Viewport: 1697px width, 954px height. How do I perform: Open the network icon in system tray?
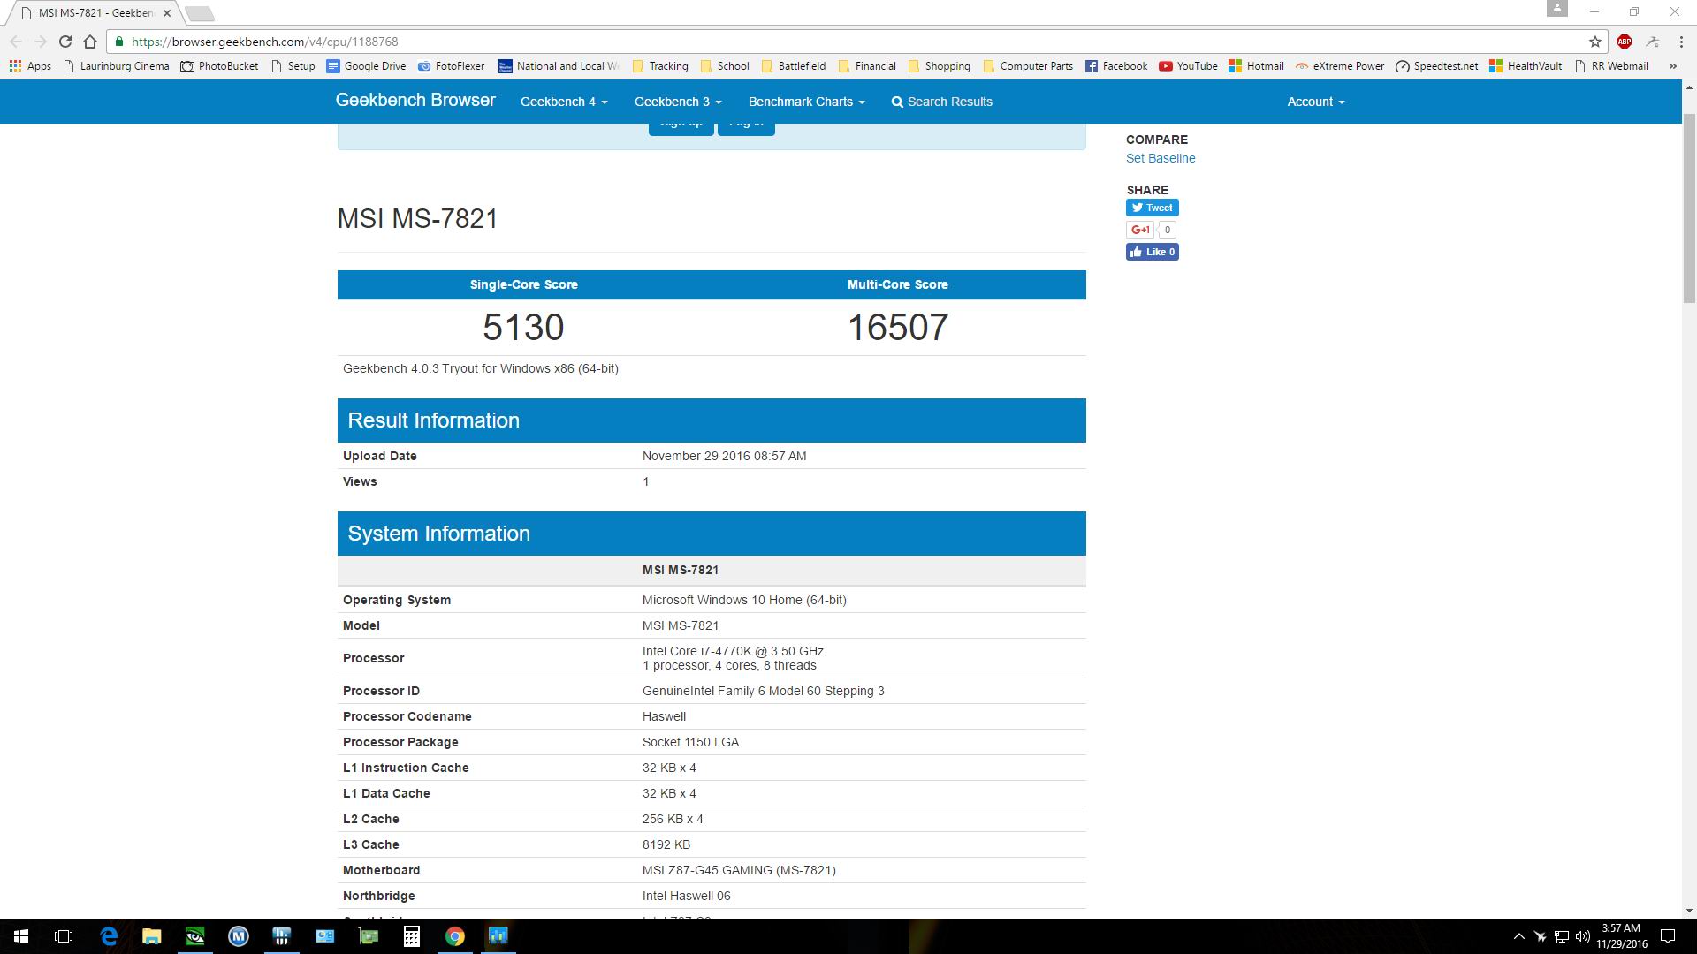tap(1561, 936)
